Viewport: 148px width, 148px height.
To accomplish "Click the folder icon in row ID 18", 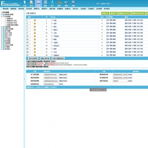I will pos(35,55).
